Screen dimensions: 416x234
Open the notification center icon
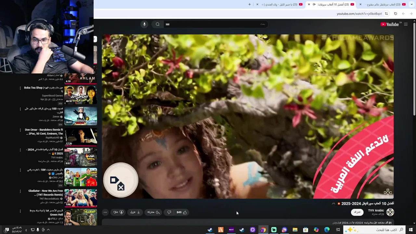[x=7, y=230]
